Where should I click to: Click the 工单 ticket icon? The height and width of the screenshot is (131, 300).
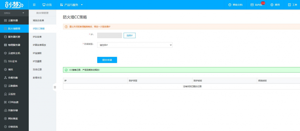(289, 5)
